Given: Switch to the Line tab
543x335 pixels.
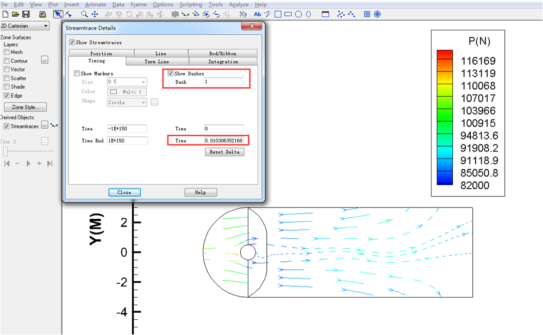Looking at the screenshot, I should (161, 53).
